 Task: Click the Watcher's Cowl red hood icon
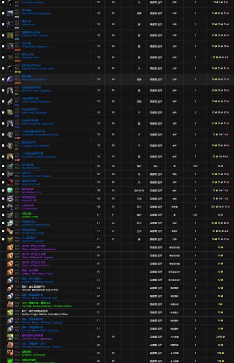point(10,182)
